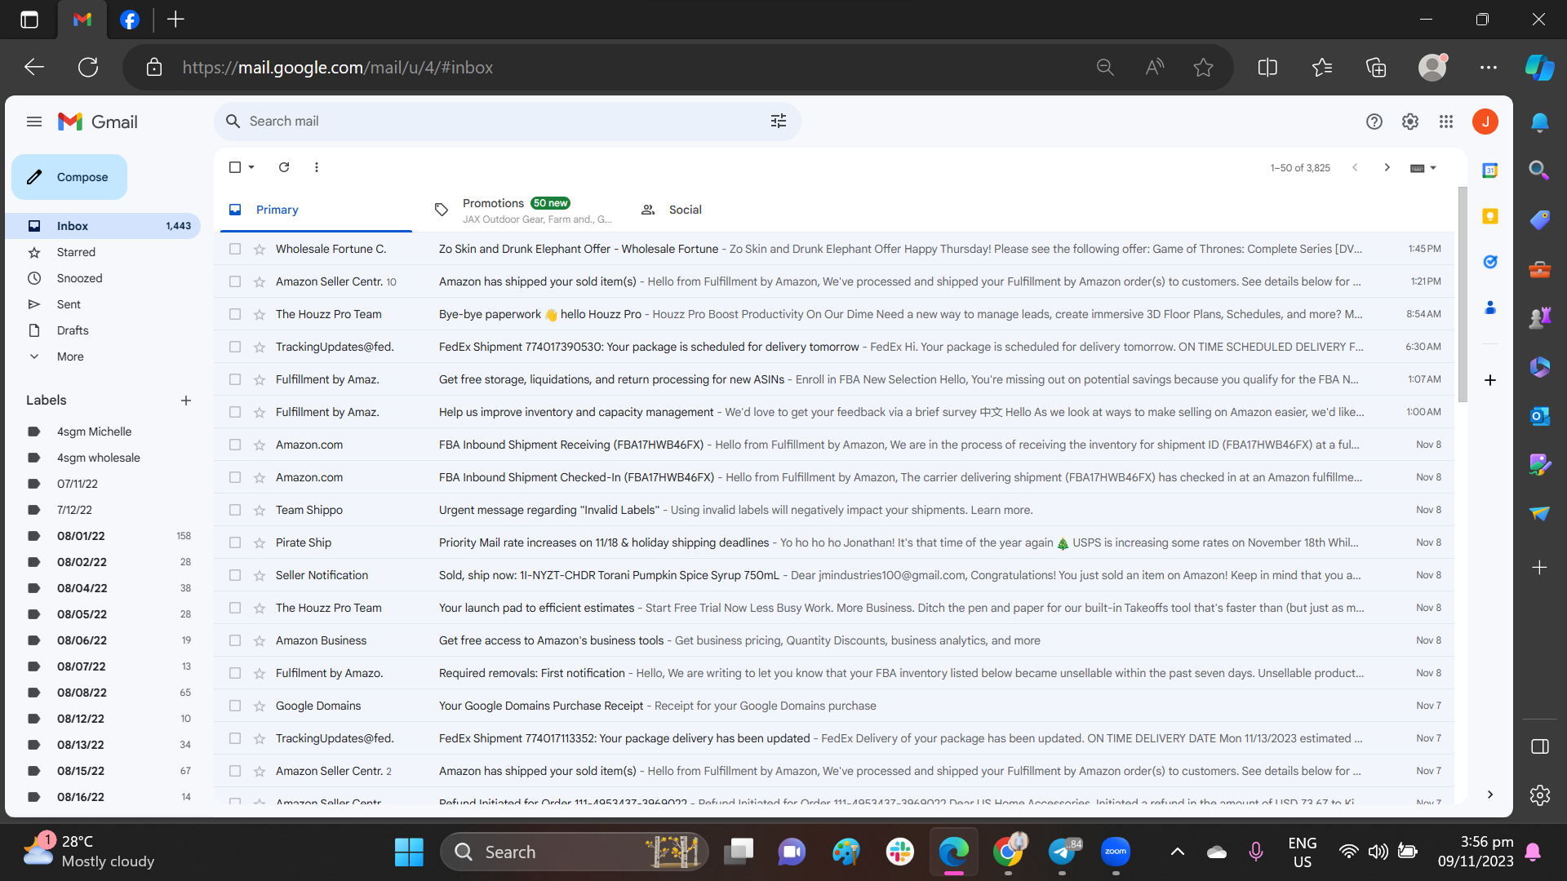Viewport: 1567px width, 881px height.
Task: Open Google Keep side panel icon
Action: pyautogui.click(x=1489, y=216)
